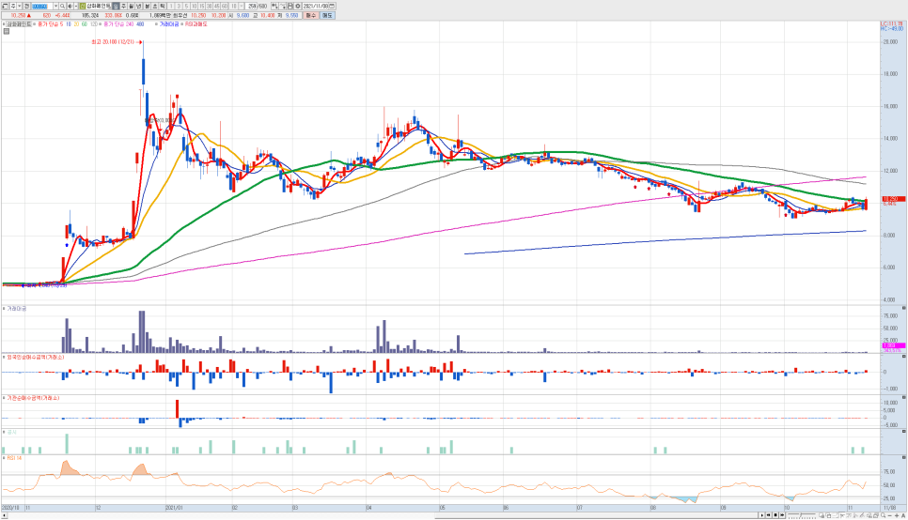Open the dropdown after the speaker icon
Image resolution: width=908 pixels, height=520 pixels.
click(76, 6)
